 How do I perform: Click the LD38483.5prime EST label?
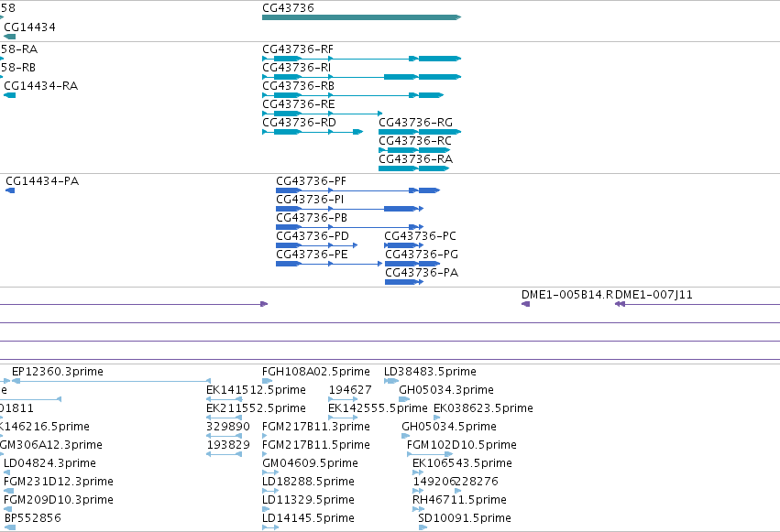430,372
